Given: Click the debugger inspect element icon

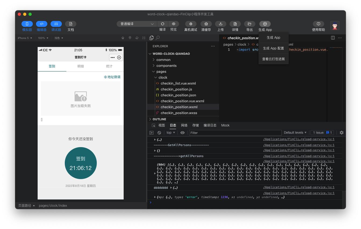Looking at the screenshot, I should click(x=153, y=125).
